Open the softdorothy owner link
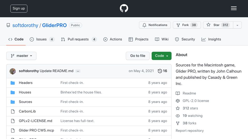This screenshot has width=248, height=139. click(25, 25)
